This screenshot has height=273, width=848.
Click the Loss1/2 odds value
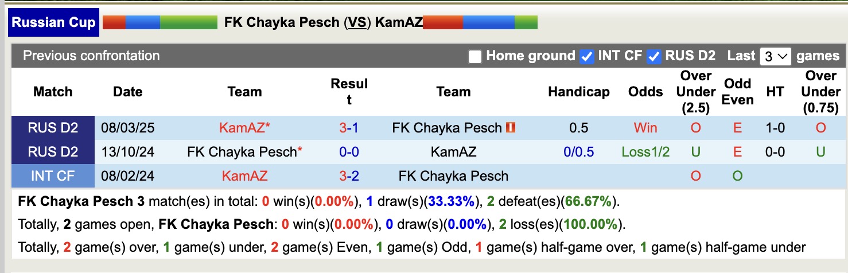click(x=645, y=152)
